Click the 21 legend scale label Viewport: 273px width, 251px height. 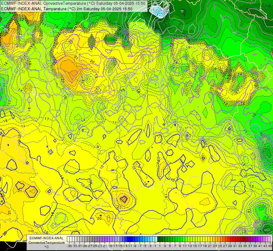(x=210, y=246)
